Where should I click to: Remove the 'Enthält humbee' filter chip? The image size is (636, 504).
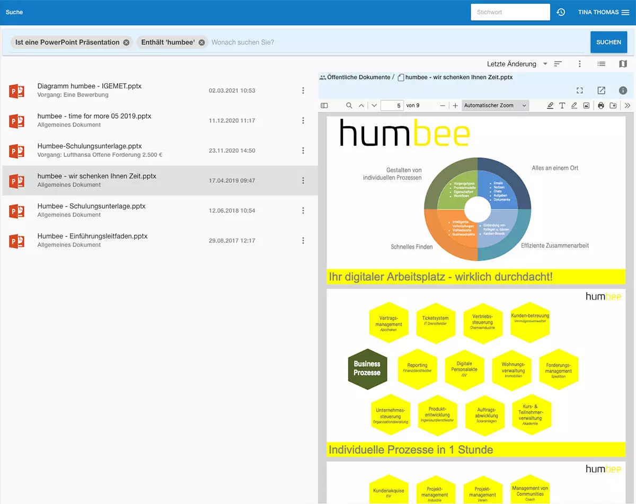coord(202,42)
